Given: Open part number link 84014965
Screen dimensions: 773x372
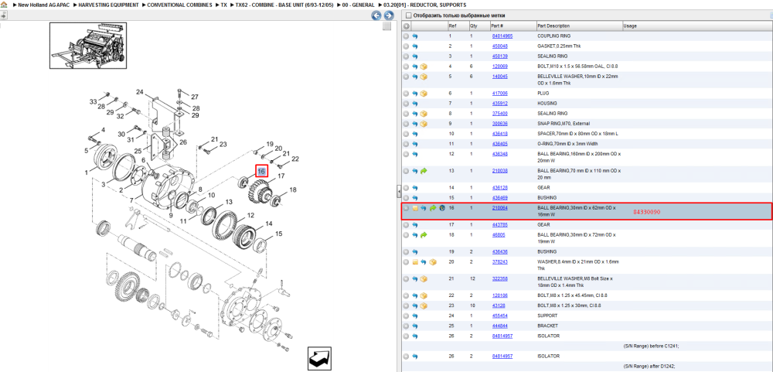Looking at the screenshot, I should [502, 36].
